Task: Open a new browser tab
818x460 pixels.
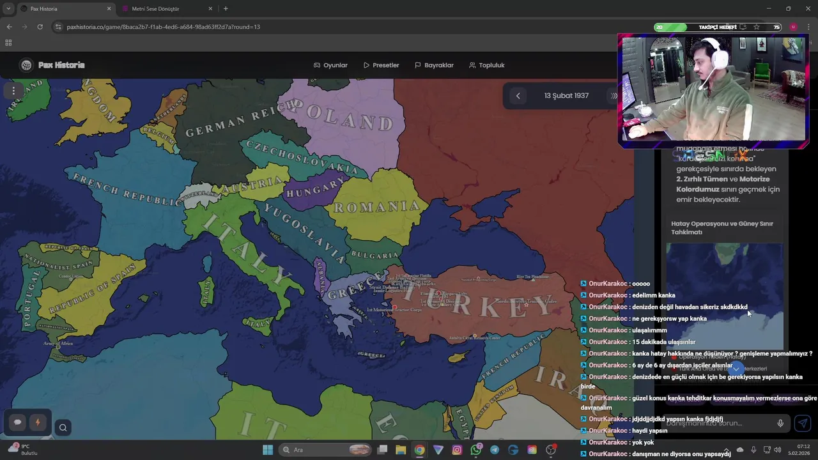Action: point(226,9)
